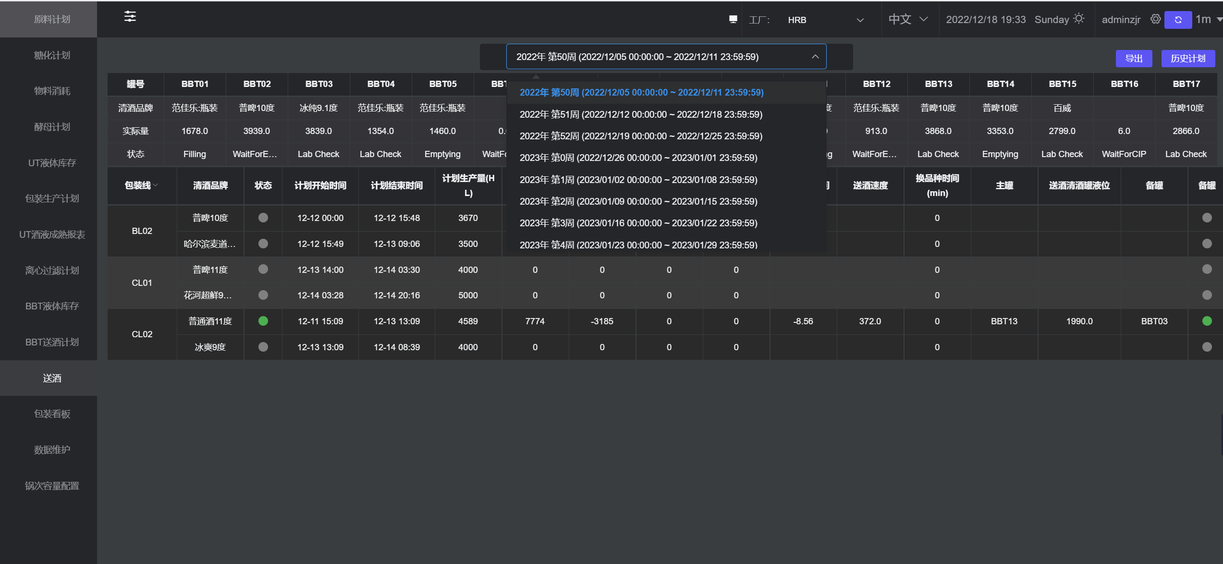Open 包装看板 in the sidebar
The height and width of the screenshot is (564, 1223).
coord(49,414)
